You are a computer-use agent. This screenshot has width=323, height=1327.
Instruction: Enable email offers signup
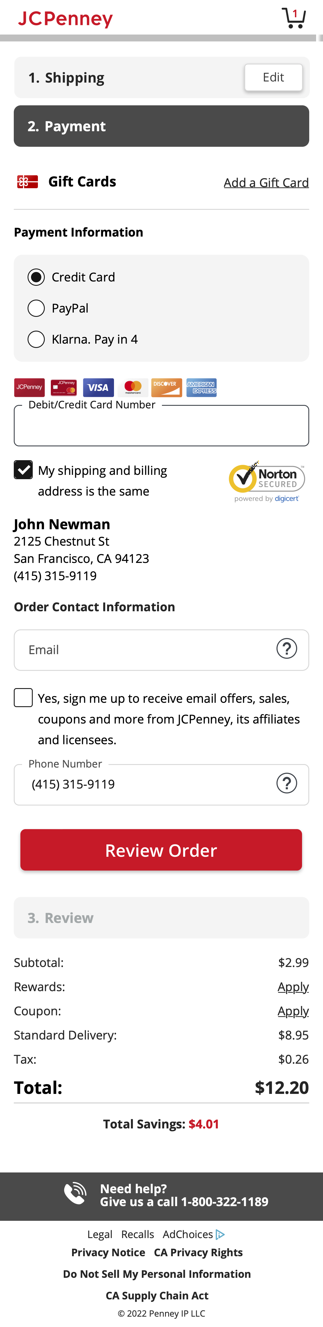click(x=23, y=698)
